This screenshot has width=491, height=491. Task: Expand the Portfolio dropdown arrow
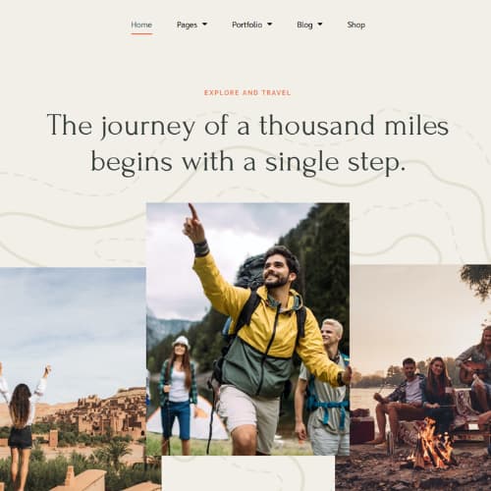[270, 24]
